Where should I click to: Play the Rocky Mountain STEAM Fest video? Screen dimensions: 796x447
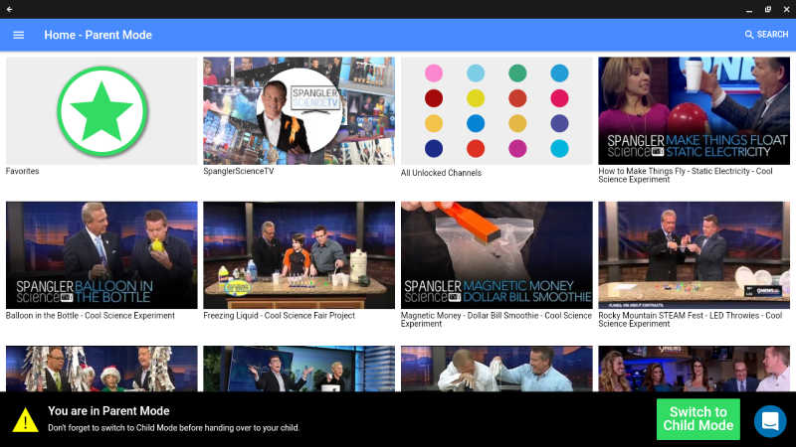(x=694, y=255)
